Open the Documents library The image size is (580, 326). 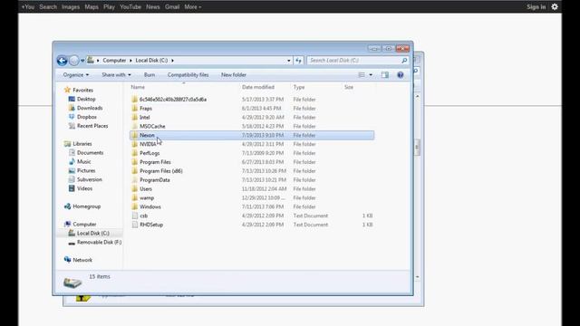point(91,153)
